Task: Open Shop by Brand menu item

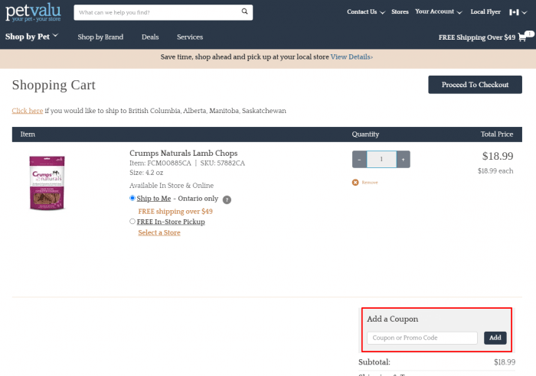Action: click(100, 37)
